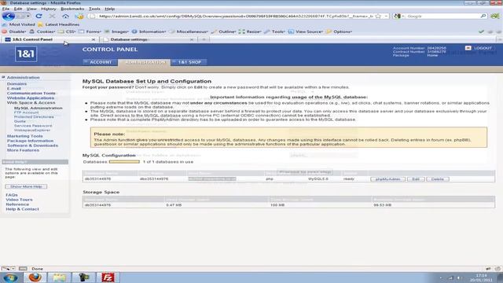503x283 pixels.
Task: Focus the Google search field
Action: coord(442,16)
